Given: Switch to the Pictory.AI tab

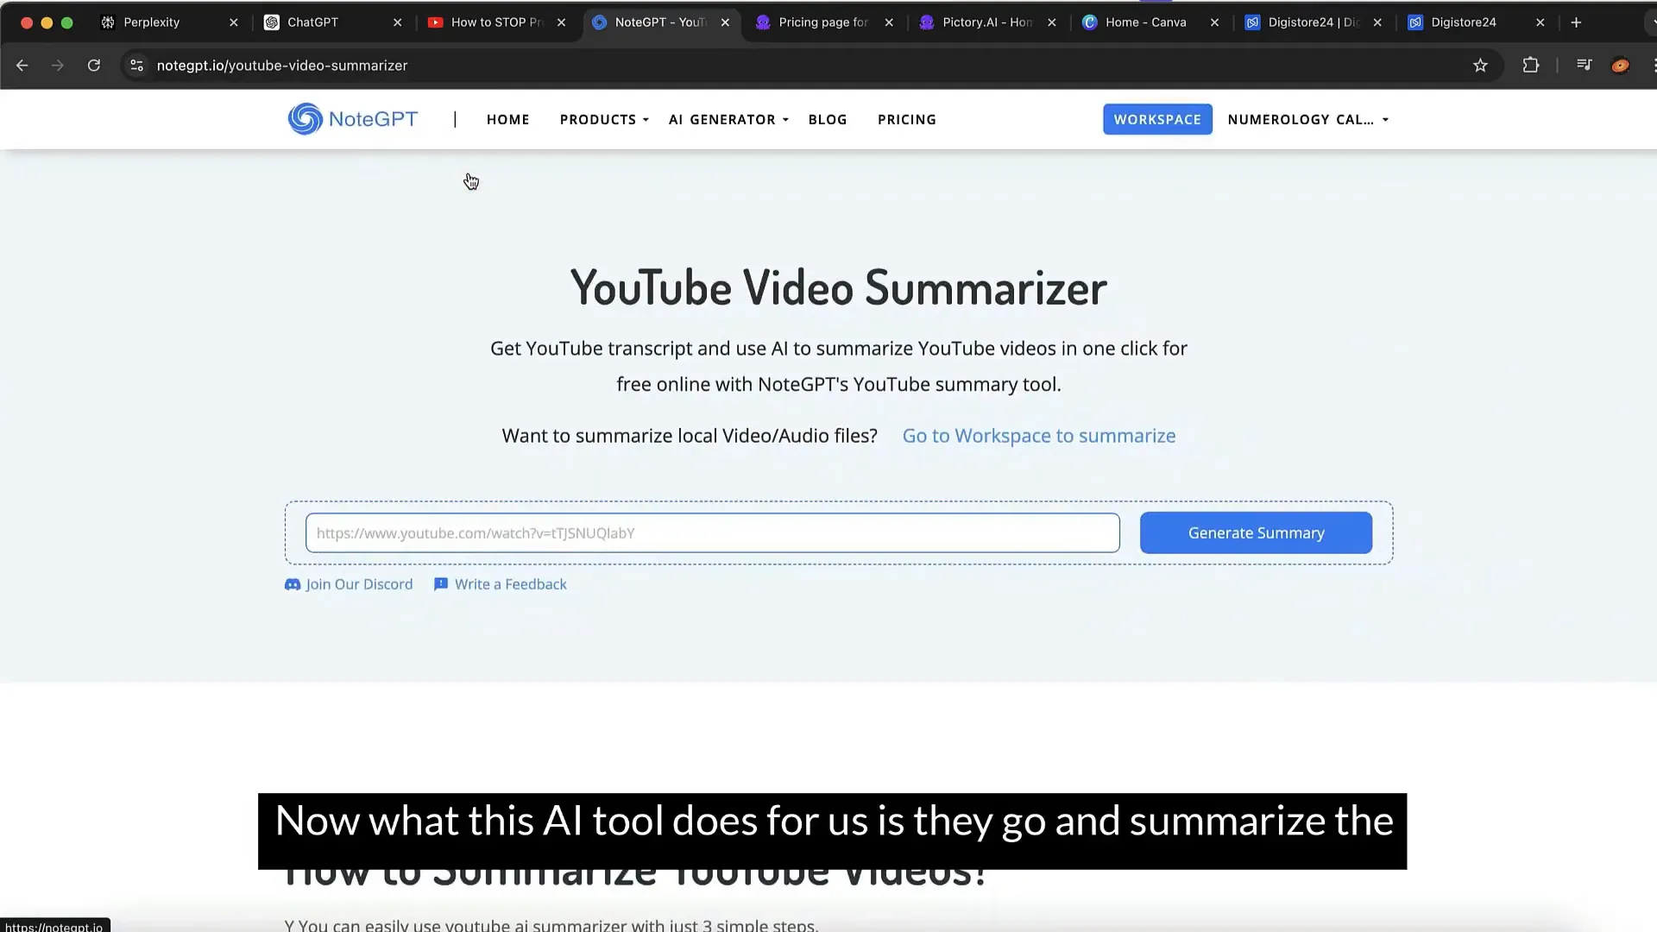Looking at the screenshot, I should tap(986, 22).
